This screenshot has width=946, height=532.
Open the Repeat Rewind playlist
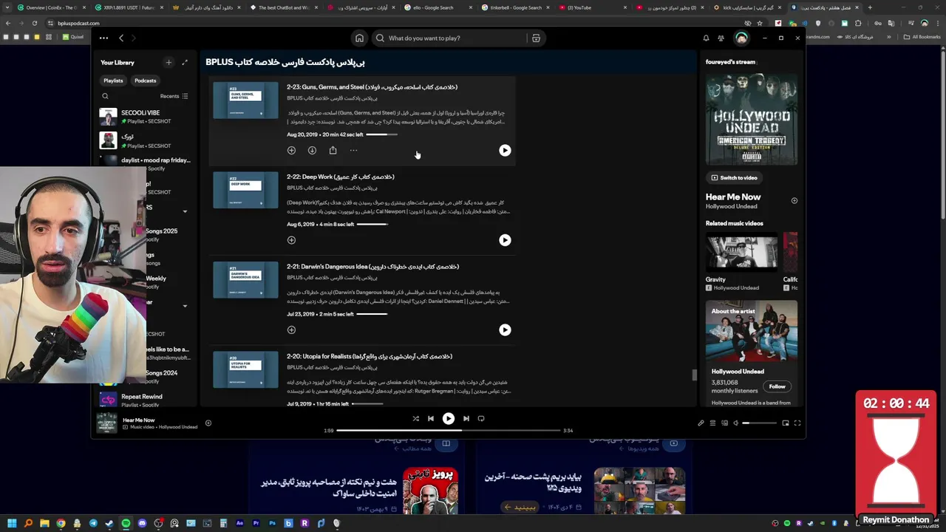pyautogui.click(x=145, y=400)
